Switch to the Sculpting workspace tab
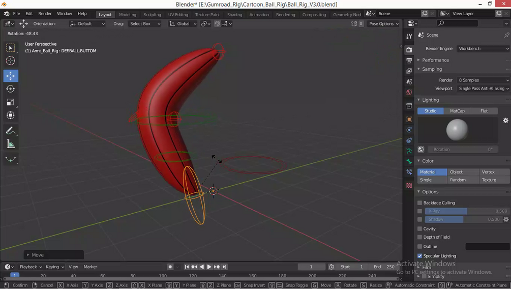Screen dimensions: 511x289 (152, 15)
